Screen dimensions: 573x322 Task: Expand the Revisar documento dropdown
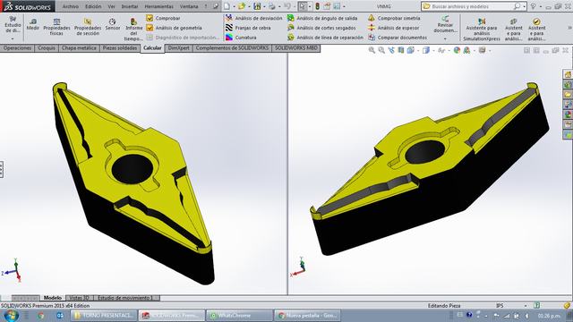click(445, 38)
